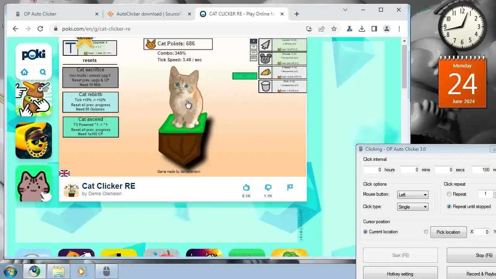496x279 pixels.
Task: Open Chrome profile avatar
Action: coord(387,29)
